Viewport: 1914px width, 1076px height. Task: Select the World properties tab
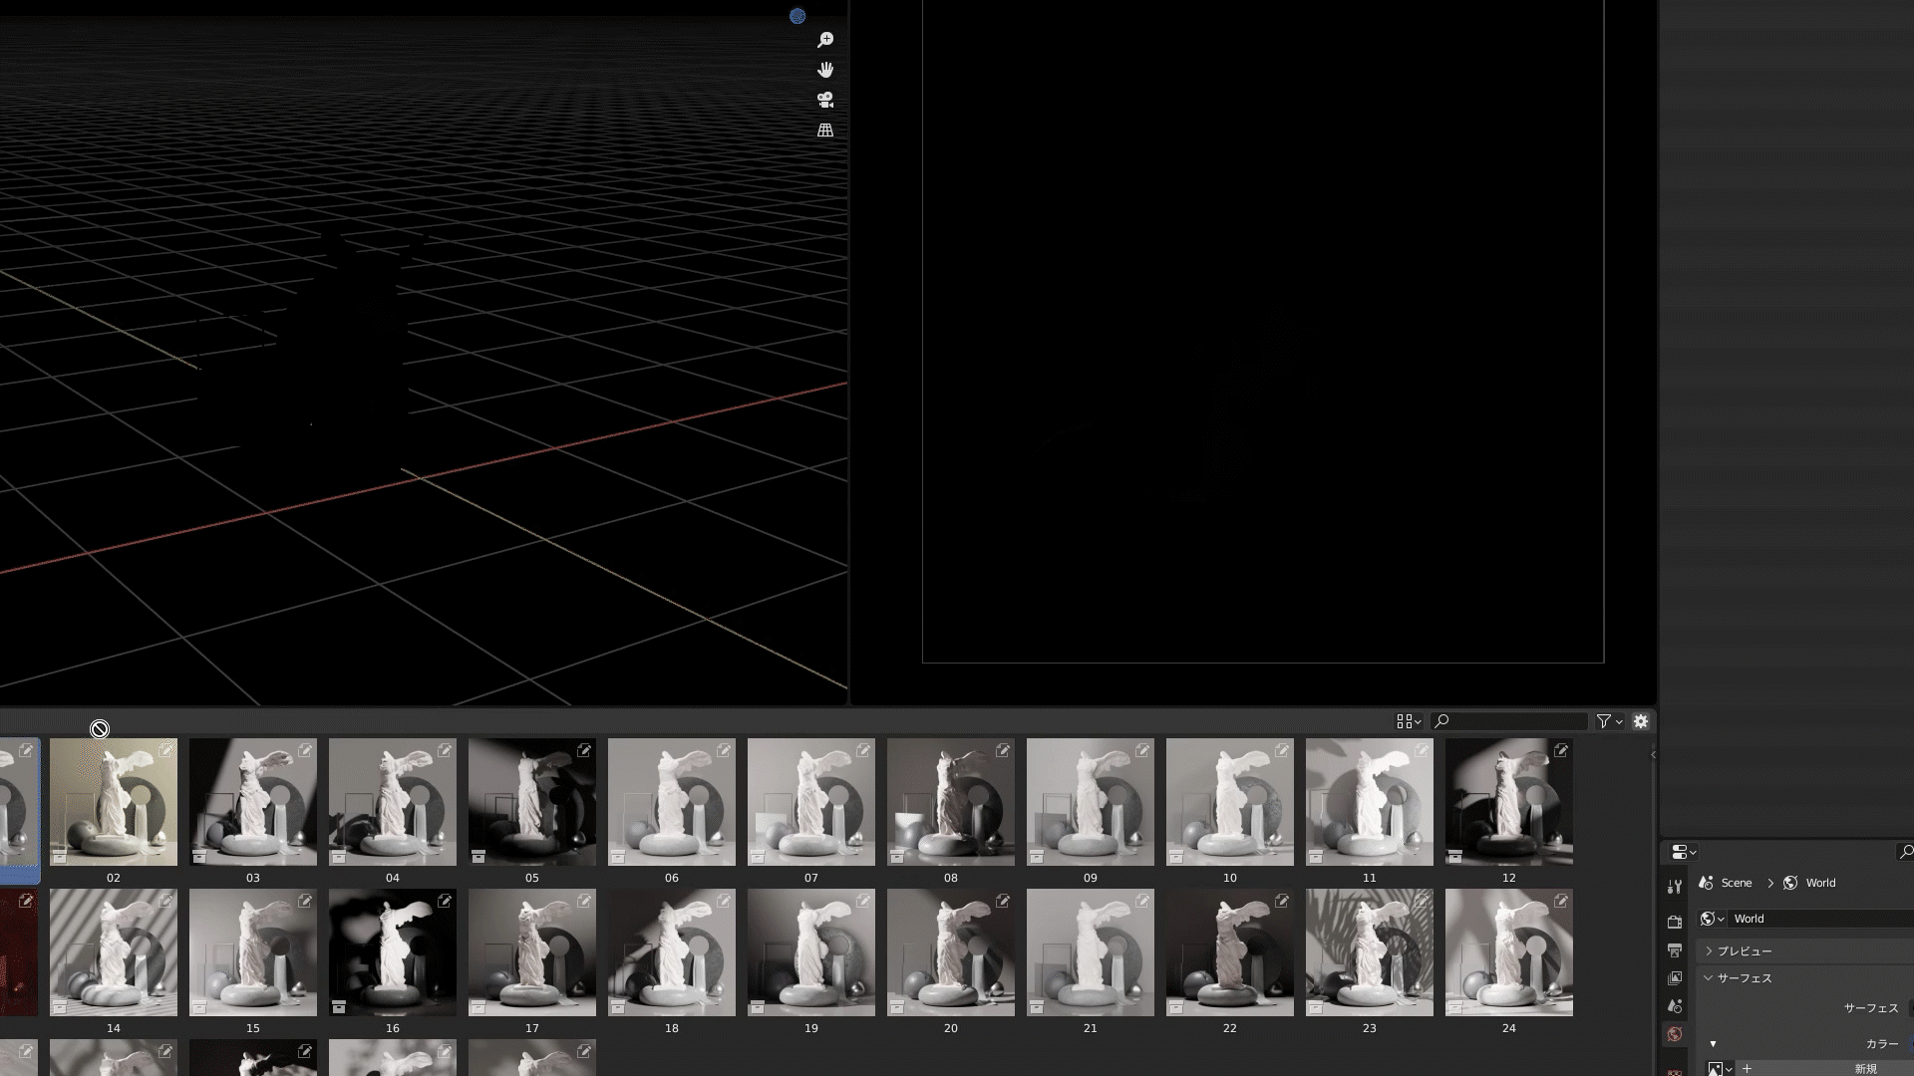click(1675, 1034)
